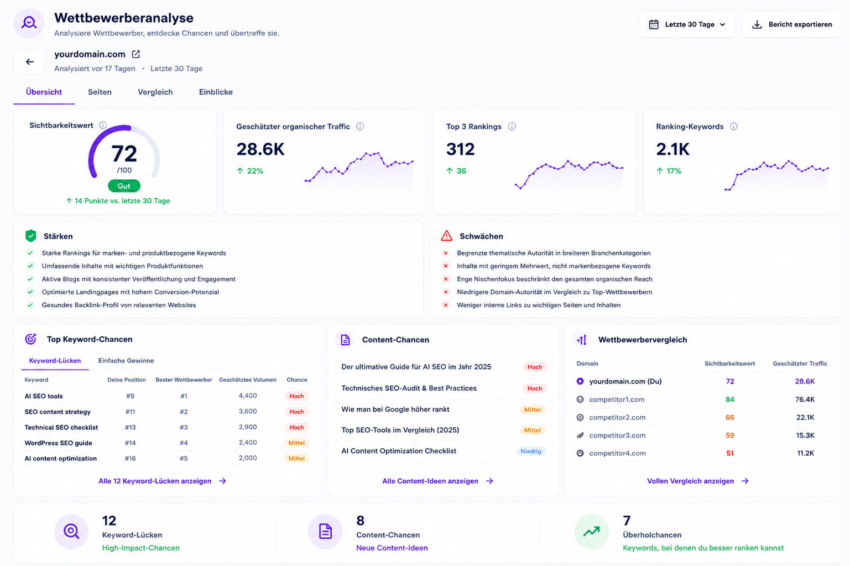Click the Niedrig priority badge
The height and width of the screenshot is (566, 850).
[531, 451]
